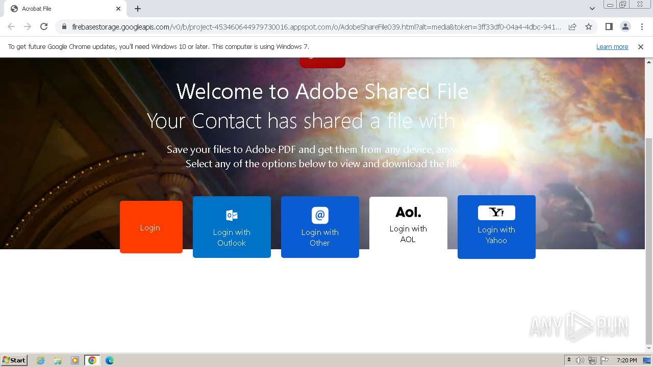Click the clock showing 7:20 PM
Image resolution: width=653 pixels, height=367 pixels.
tap(626, 360)
